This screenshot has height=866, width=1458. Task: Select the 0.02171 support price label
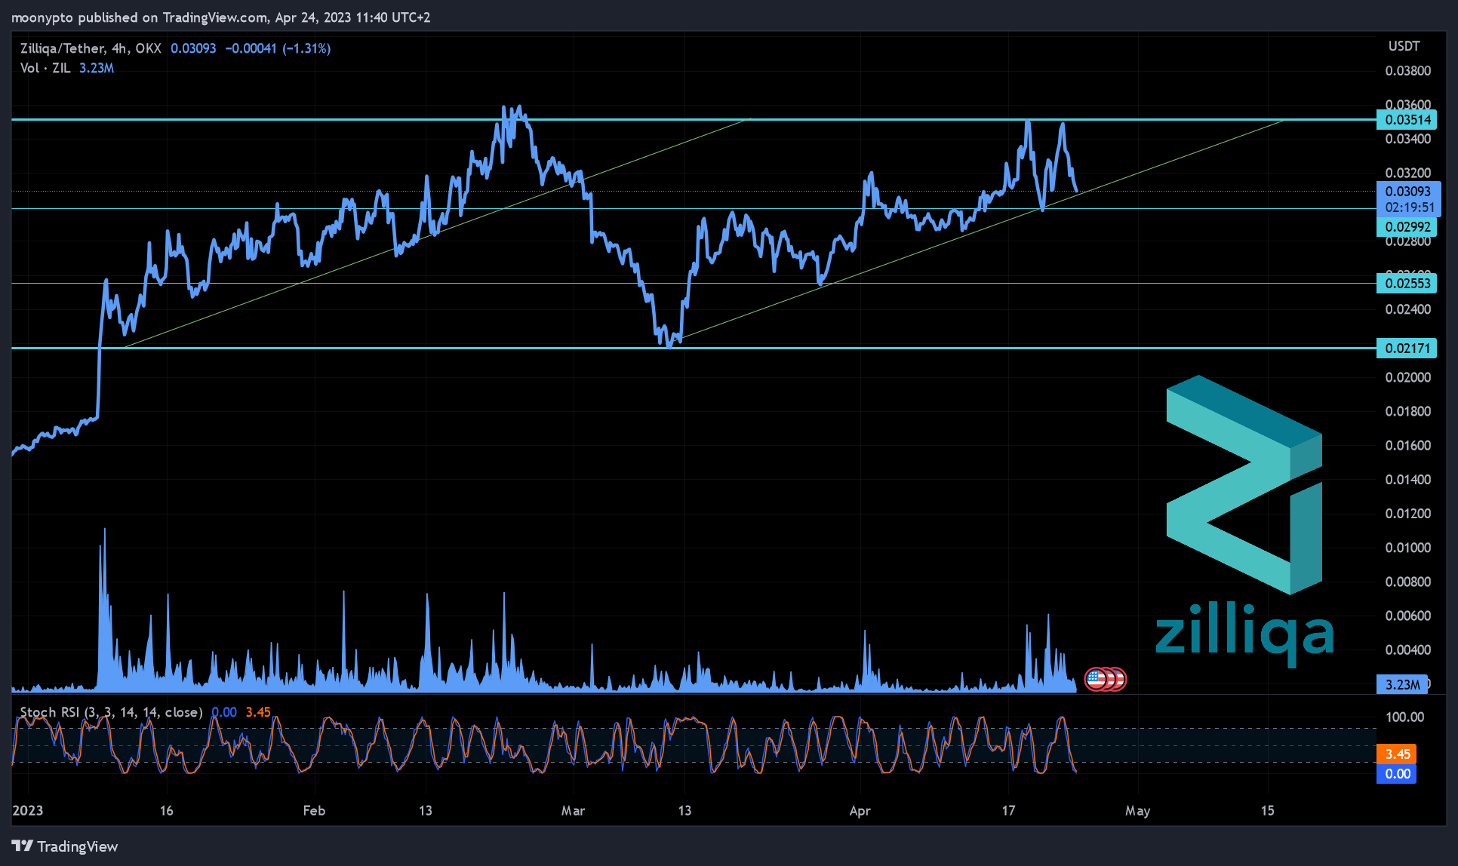pos(1407,348)
